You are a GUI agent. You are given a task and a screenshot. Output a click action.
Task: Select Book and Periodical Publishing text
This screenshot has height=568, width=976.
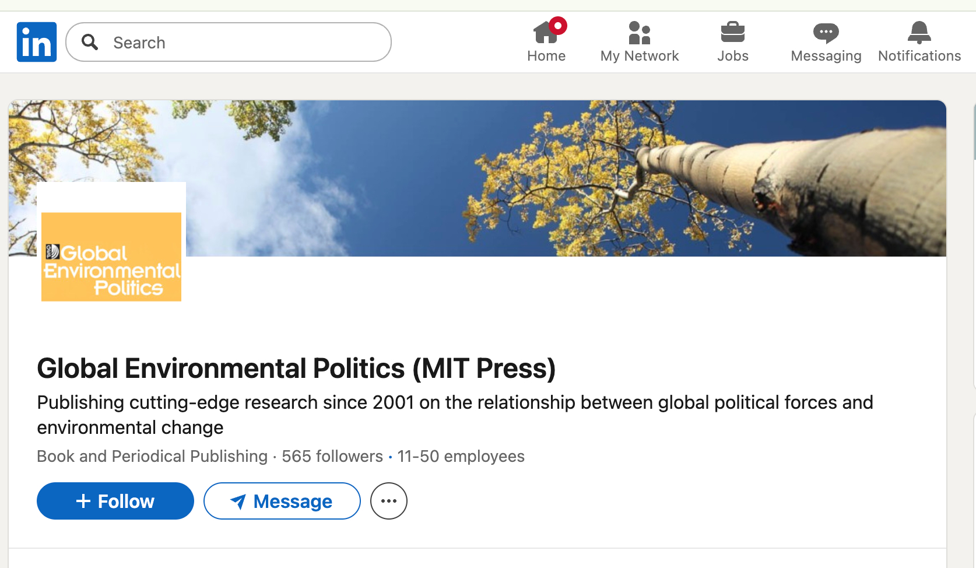click(x=152, y=456)
